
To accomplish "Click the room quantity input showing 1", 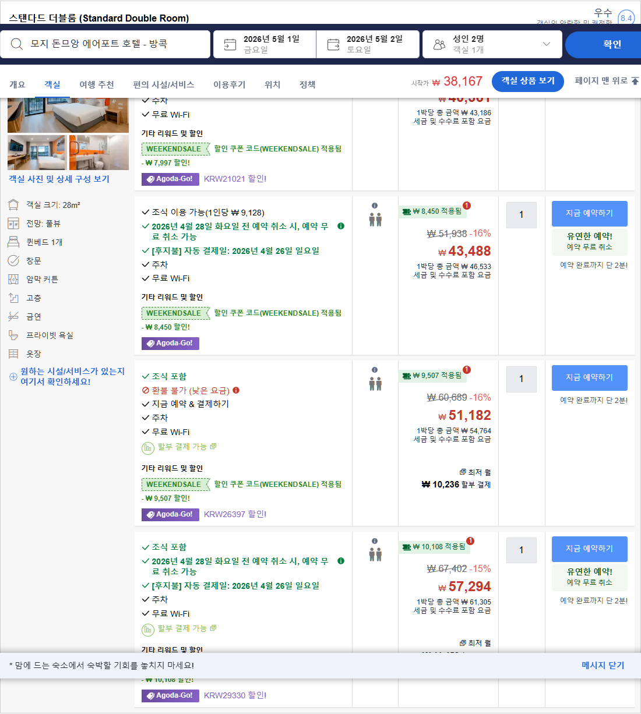I will click(x=521, y=379).
